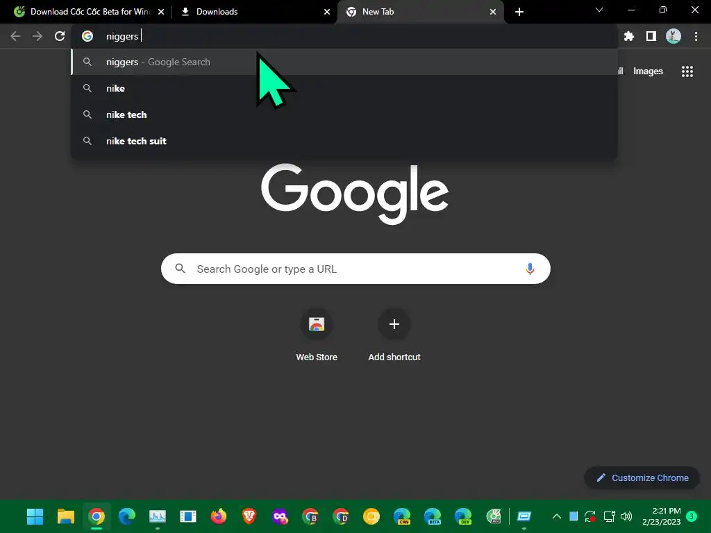Go back using the browser back arrow

pyautogui.click(x=15, y=36)
